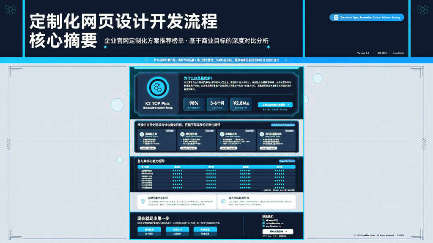Click the document icon inside the Document Type pill
The image size is (433, 243).
point(336,17)
